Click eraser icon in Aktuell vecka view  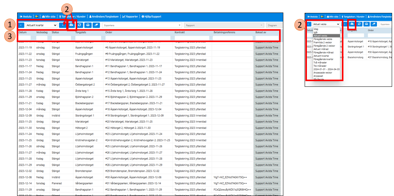tap(373, 24)
